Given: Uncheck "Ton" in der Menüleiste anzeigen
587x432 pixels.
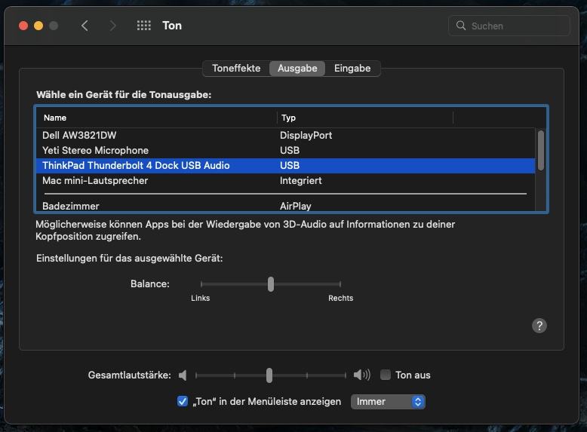Looking at the screenshot, I should (182, 402).
